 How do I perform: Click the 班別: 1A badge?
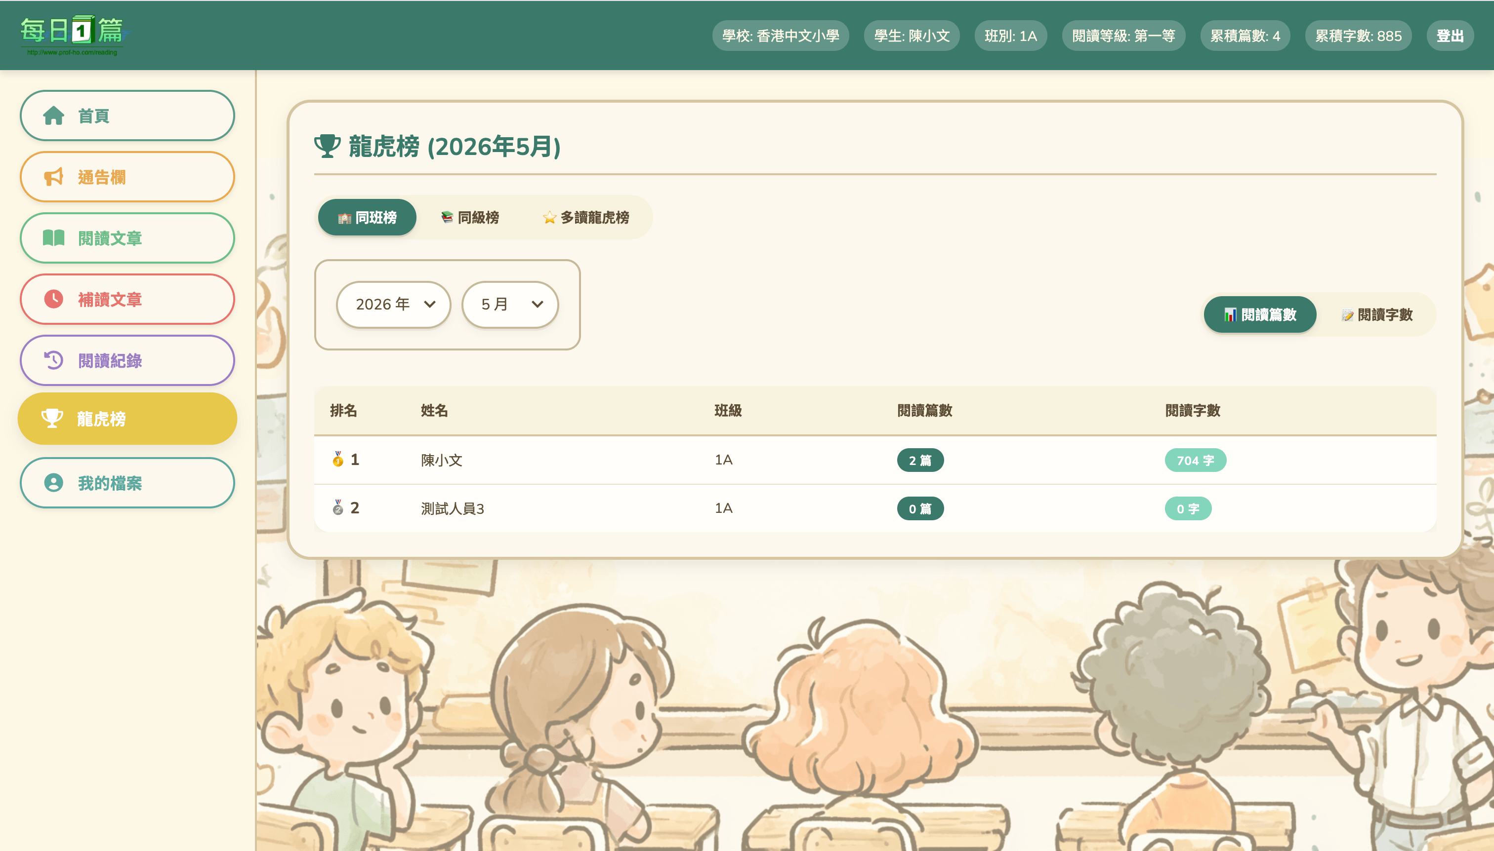coord(1010,36)
